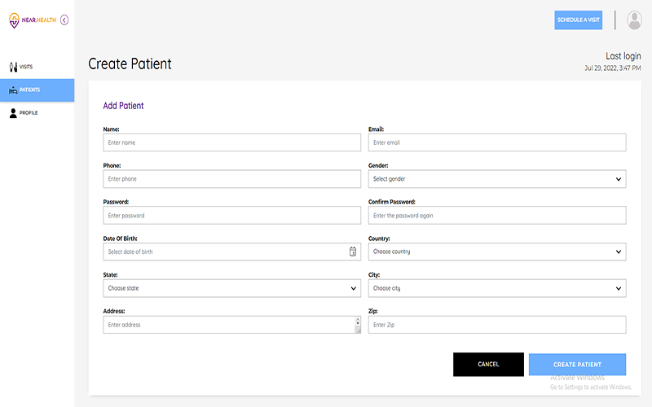
Task: Open the Country dropdown
Action: coord(619,252)
